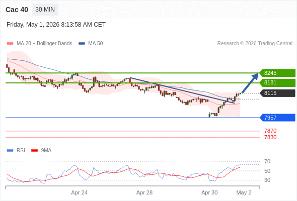Click the RSI 70 level label

click(267, 161)
